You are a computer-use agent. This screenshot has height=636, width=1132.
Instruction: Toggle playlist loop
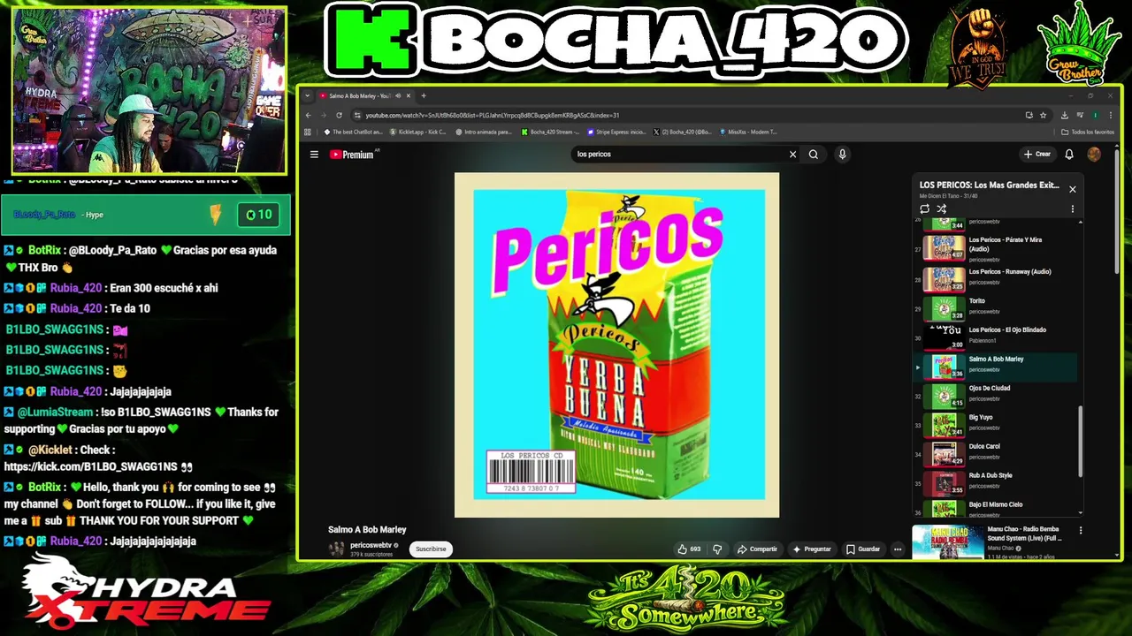[925, 209]
